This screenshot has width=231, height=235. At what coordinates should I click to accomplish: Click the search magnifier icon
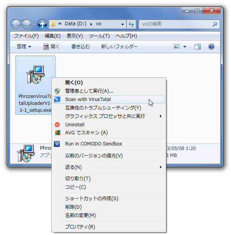(x=215, y=24)
